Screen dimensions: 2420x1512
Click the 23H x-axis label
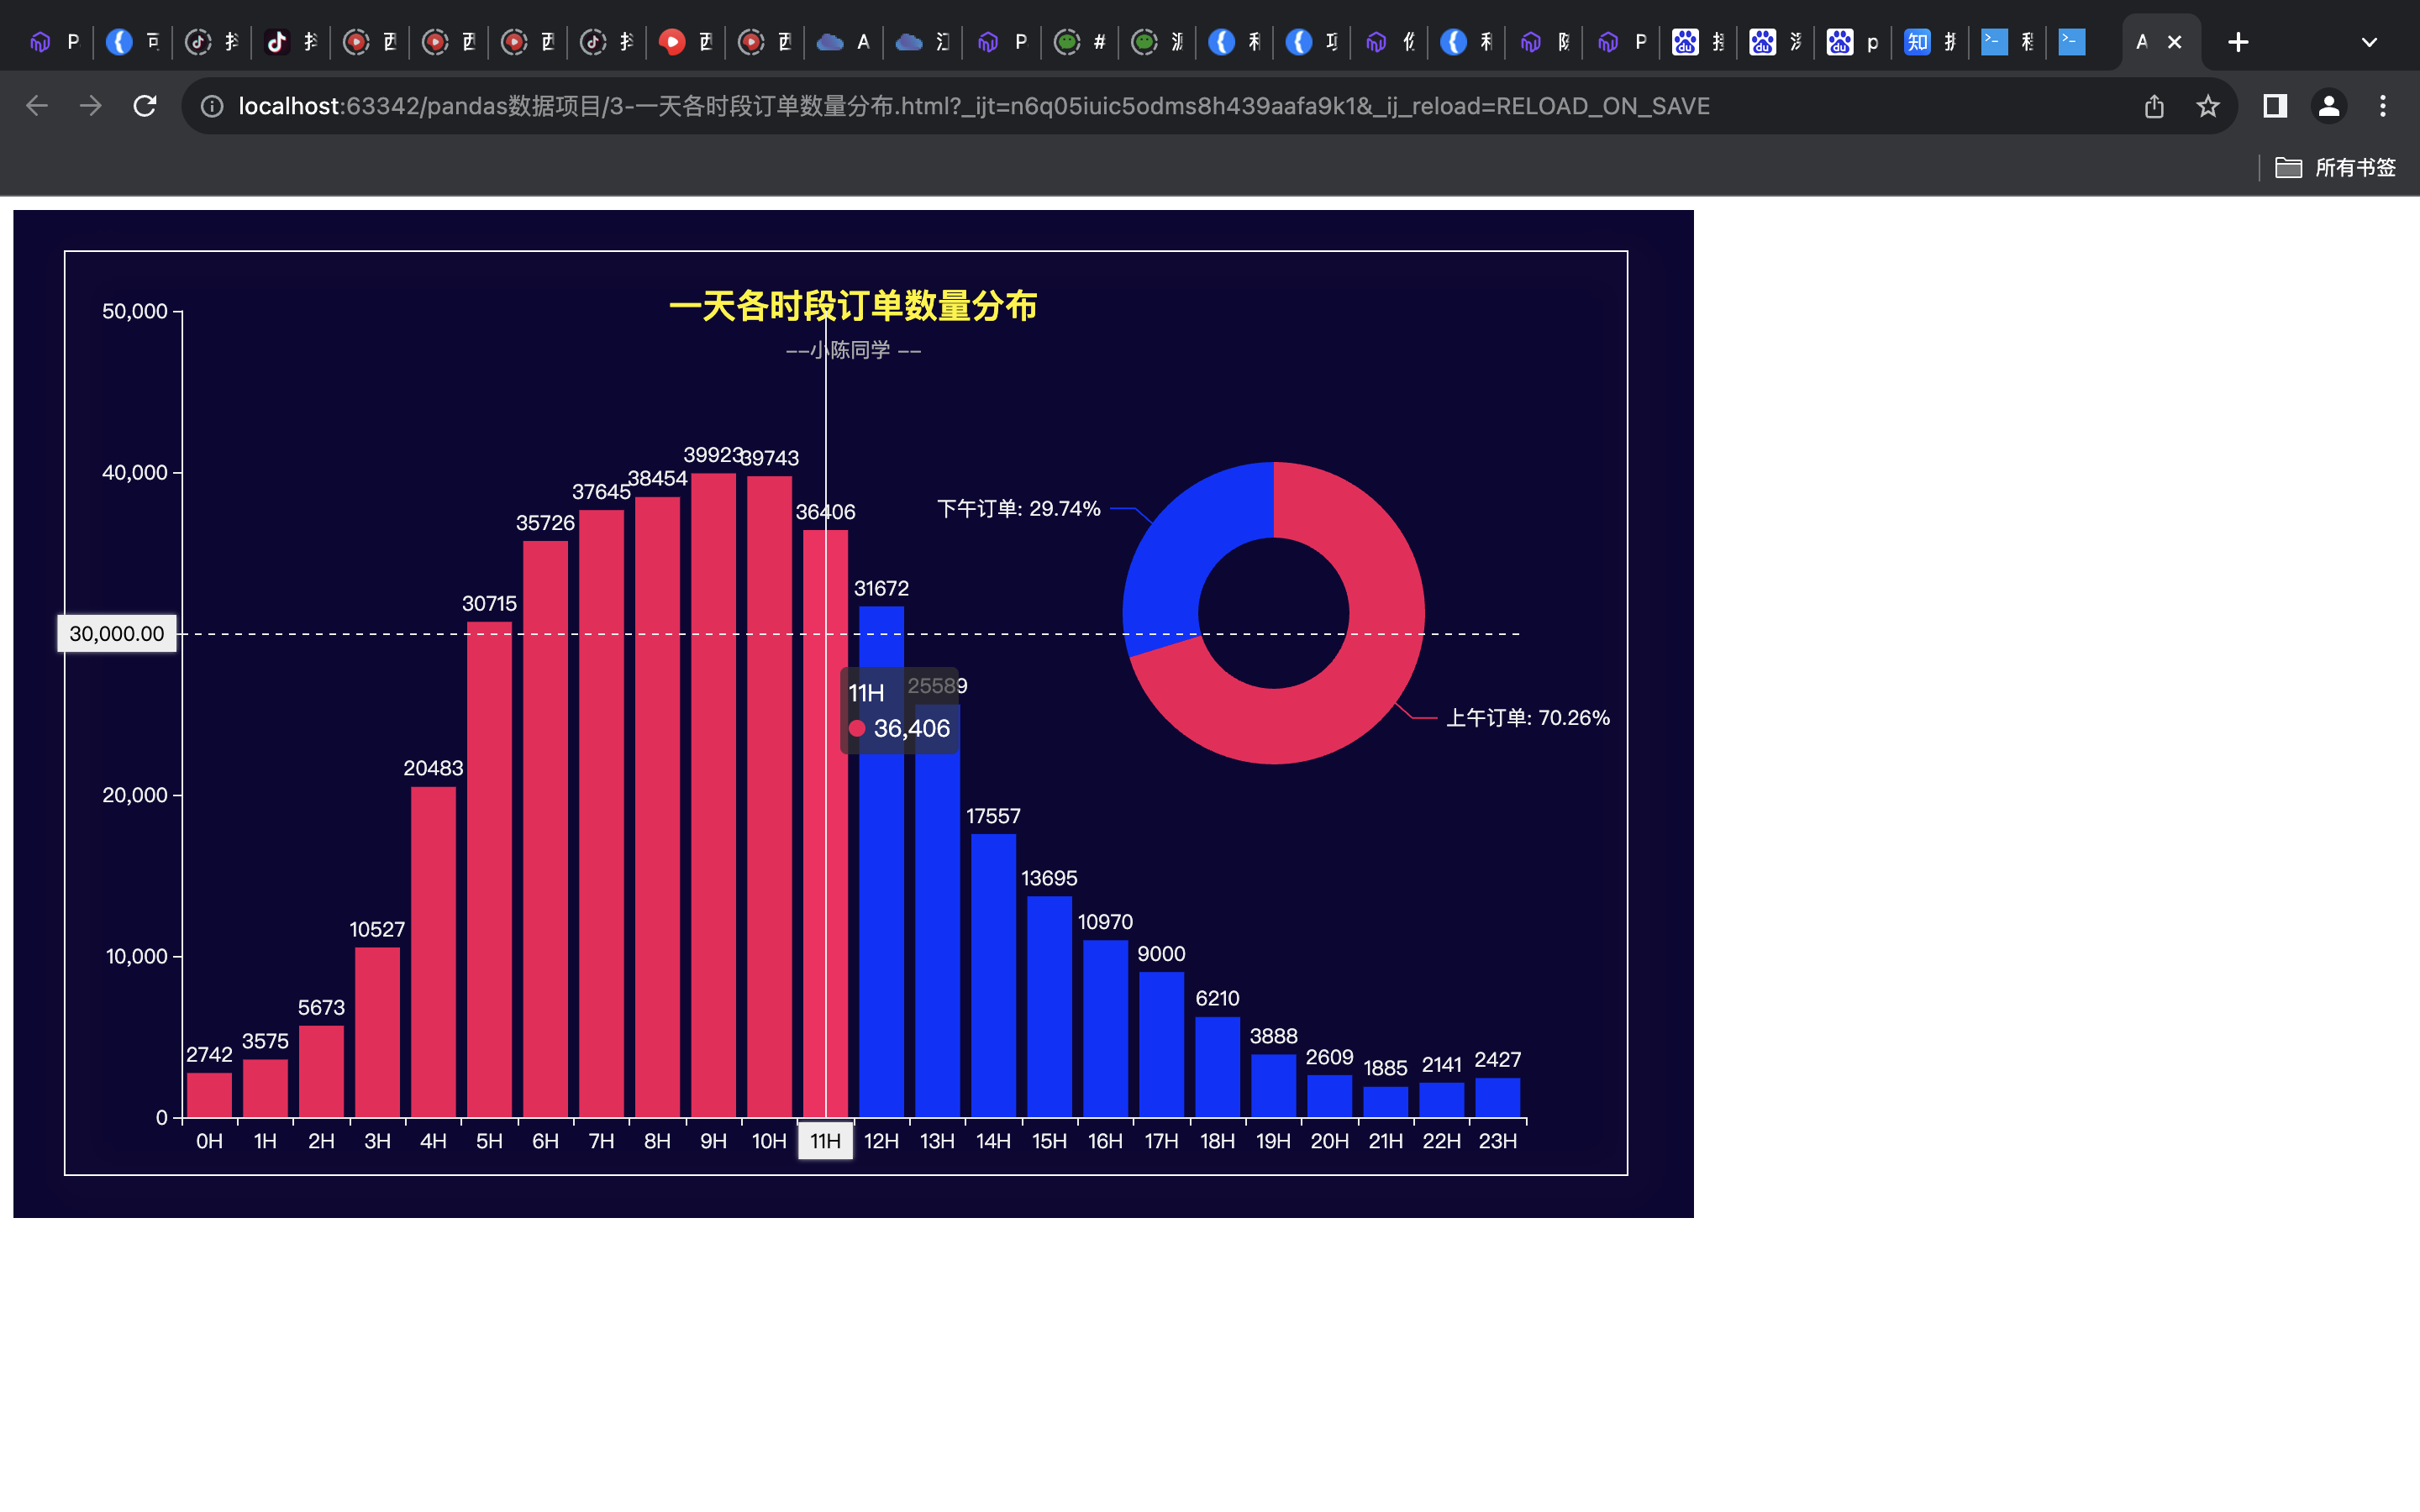1497,1141
